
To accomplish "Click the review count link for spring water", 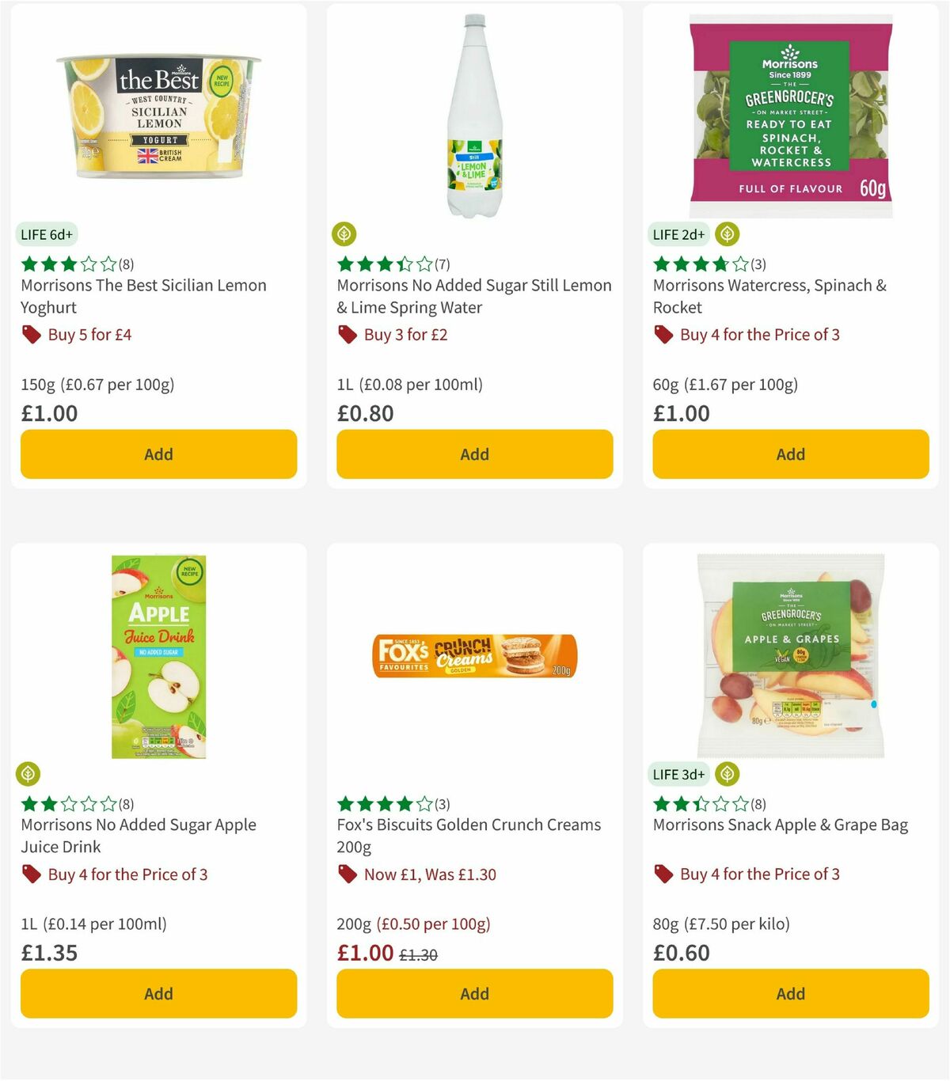I will pos(443,264).
